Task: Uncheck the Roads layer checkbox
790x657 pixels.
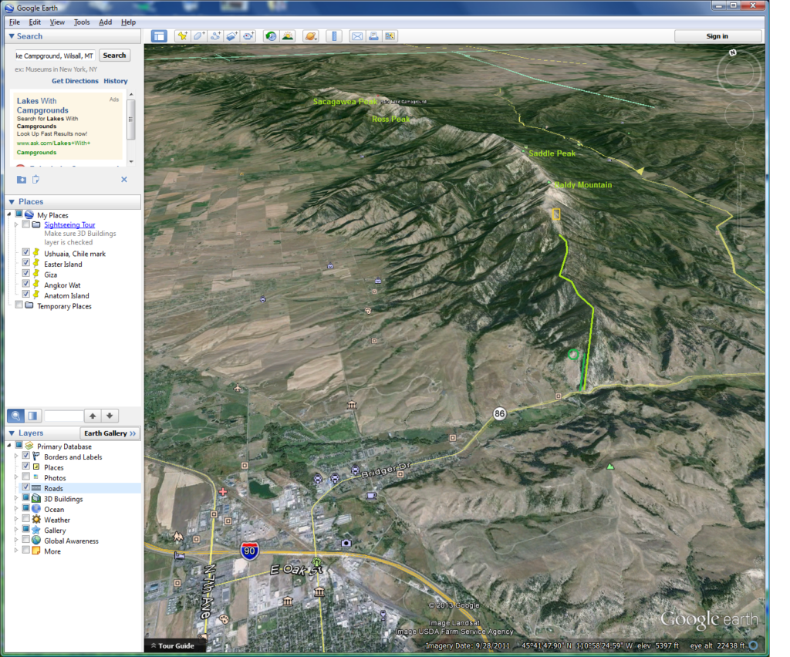Action: click(x=26, y=488)
